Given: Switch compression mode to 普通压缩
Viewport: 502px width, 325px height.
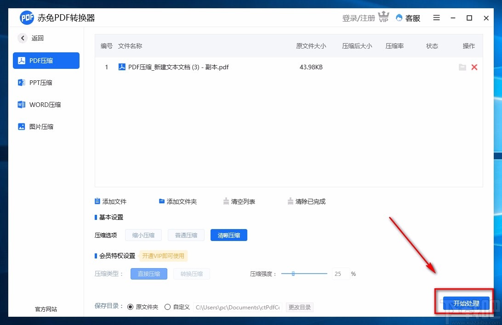Looking at the screenshot, I should coord(186,235).
